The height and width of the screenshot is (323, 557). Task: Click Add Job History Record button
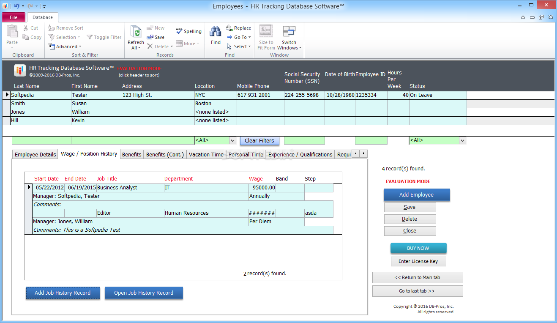tap(63, 293)
